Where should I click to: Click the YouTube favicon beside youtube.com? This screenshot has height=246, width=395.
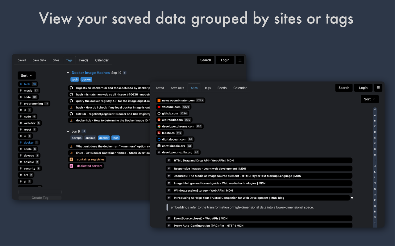159,107
